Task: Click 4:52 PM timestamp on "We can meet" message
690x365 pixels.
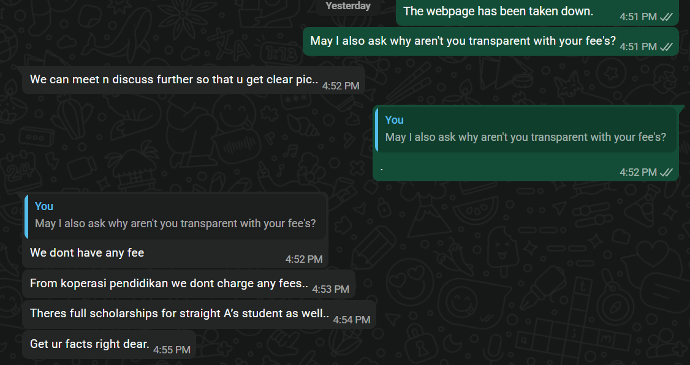Action: tap(341, 86)
